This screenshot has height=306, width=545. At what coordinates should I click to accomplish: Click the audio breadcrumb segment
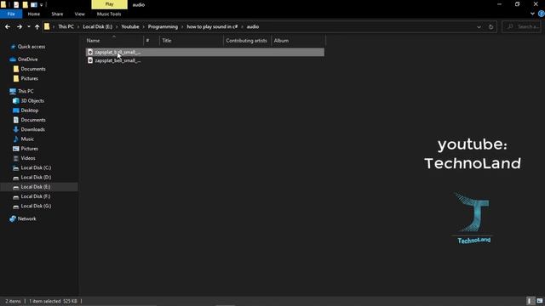253,26
